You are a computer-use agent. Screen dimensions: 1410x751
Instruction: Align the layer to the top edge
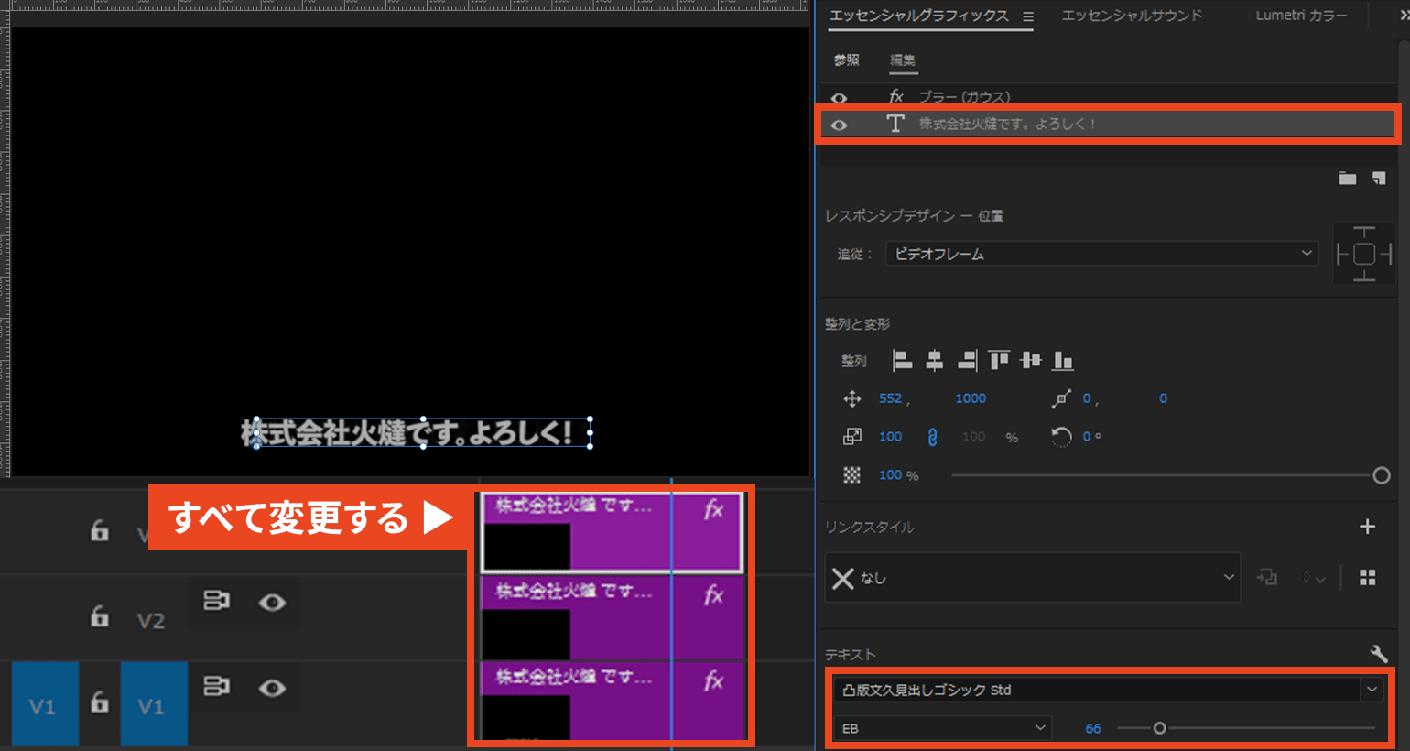coord(999,361)
